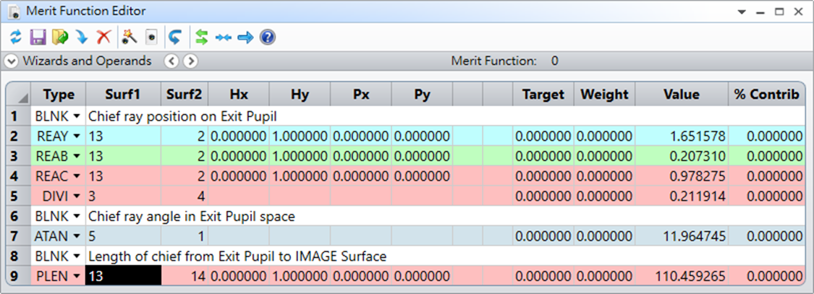Click the highlighted Surf1 cell 13 in PLEN row
The height and width of the screenshot is (294, 814).
[124, 277]
